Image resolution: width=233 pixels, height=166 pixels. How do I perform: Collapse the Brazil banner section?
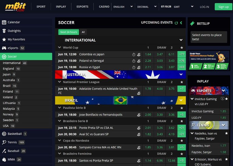point(181,100)
